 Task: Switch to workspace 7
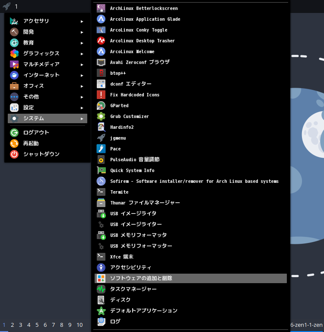(53, 325)
